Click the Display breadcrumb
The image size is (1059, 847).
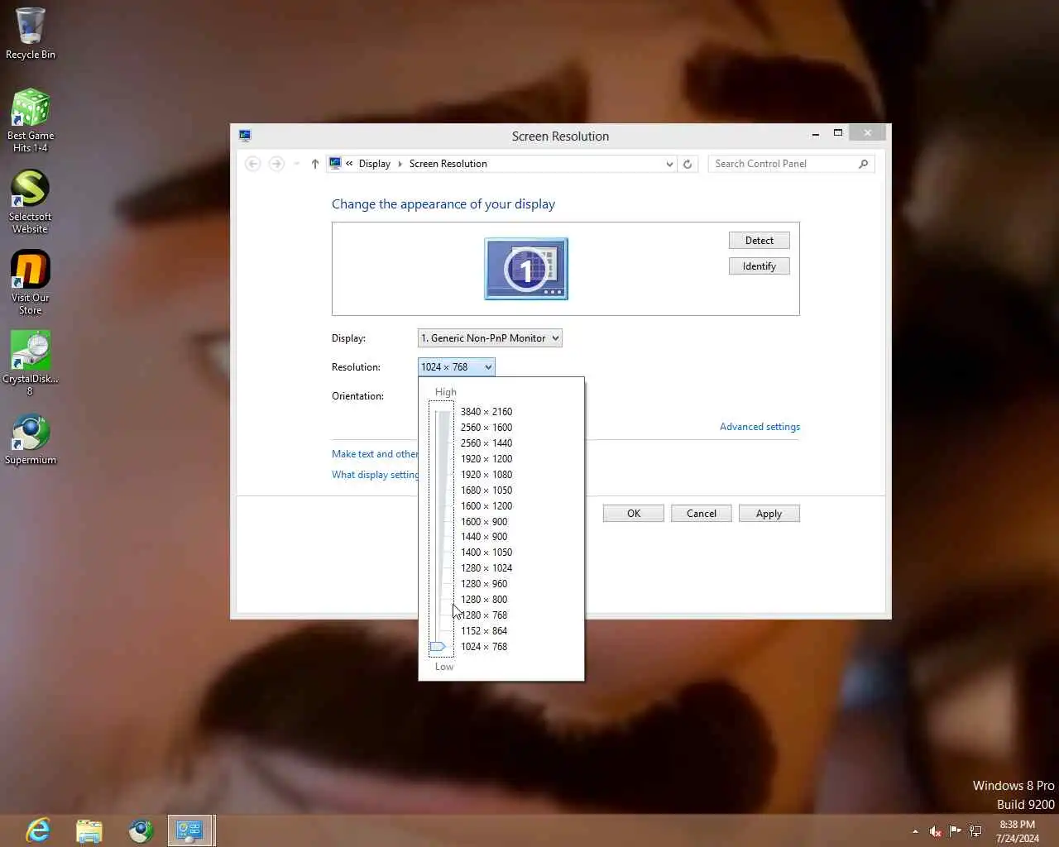pos(374,164)
